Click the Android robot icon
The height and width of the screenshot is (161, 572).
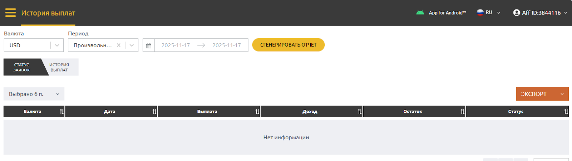tap(420, 12)
